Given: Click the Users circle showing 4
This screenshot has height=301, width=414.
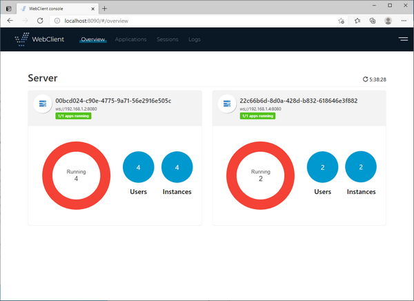Looking at the screenshot, I should (x=139, y=167).
